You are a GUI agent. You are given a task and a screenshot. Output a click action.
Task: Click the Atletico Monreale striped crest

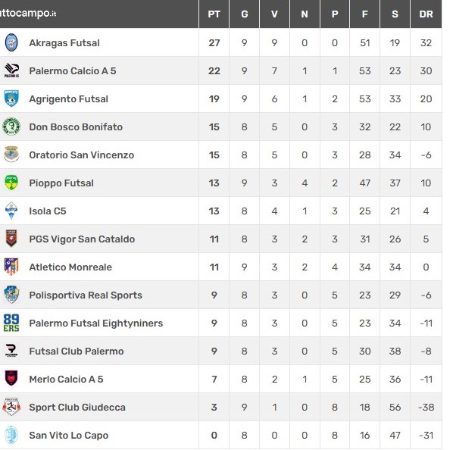pyautogui.click(x=11, y=267)
